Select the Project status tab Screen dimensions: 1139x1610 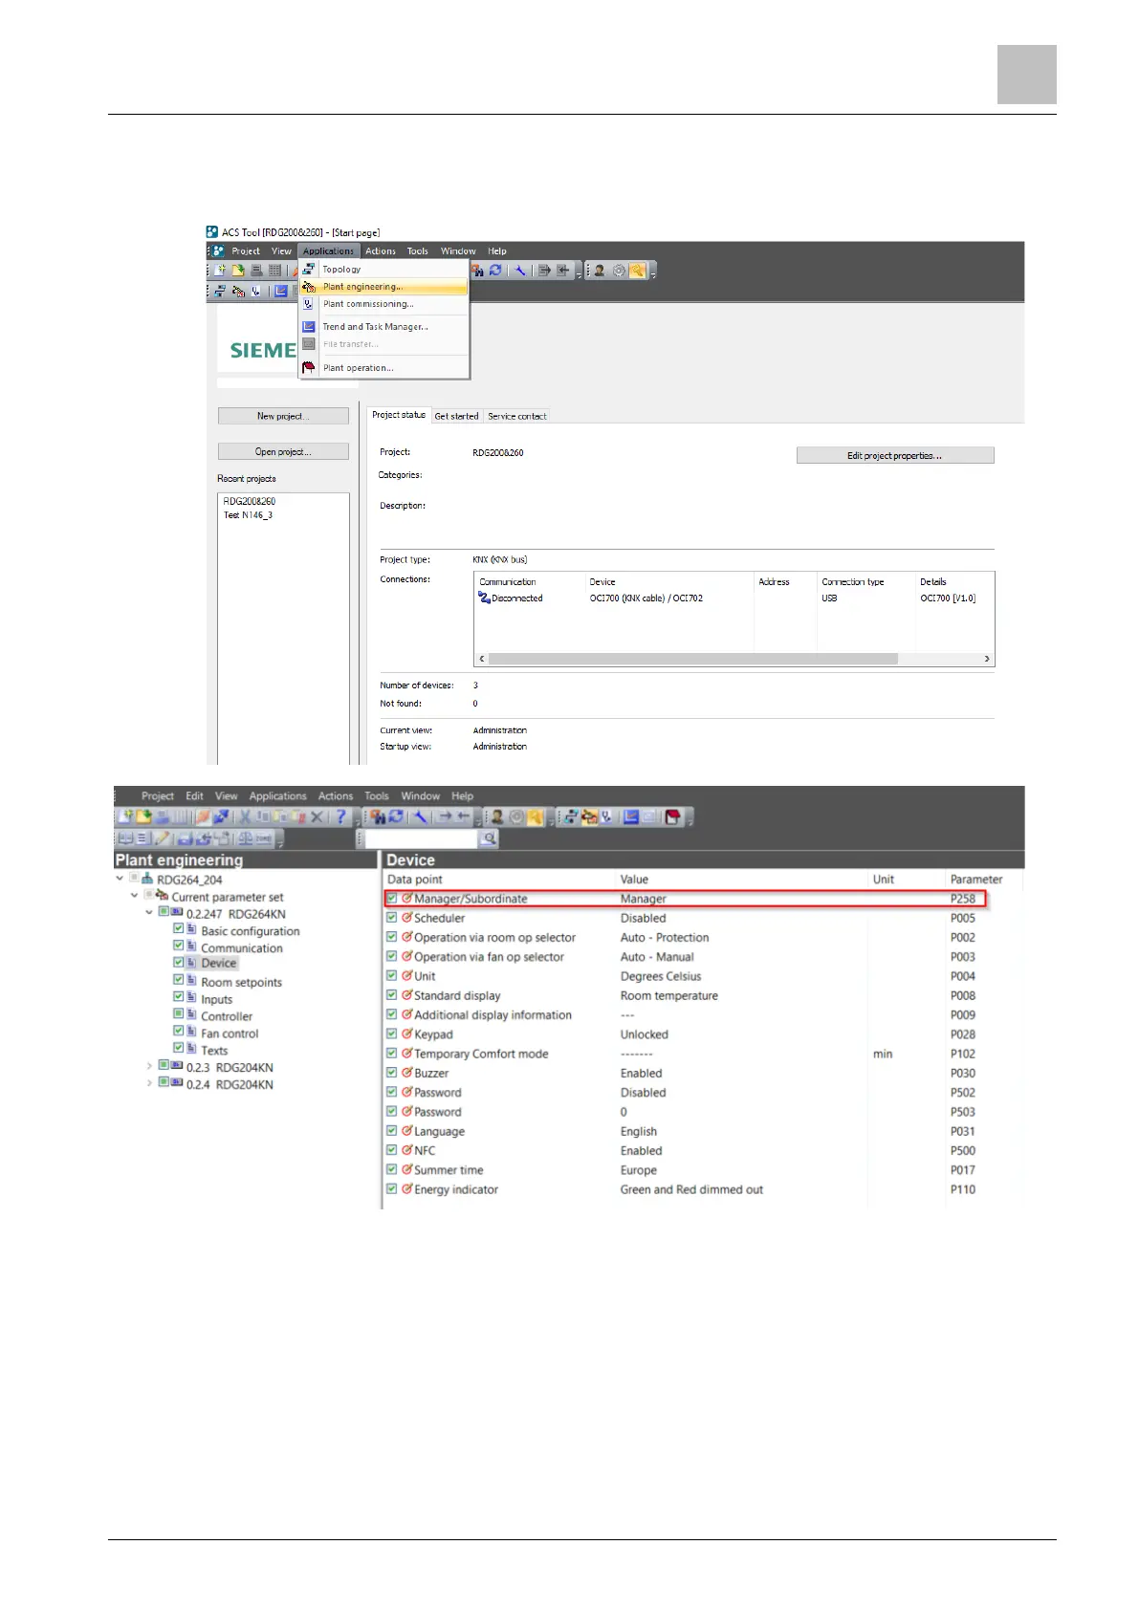click(399, 415)
